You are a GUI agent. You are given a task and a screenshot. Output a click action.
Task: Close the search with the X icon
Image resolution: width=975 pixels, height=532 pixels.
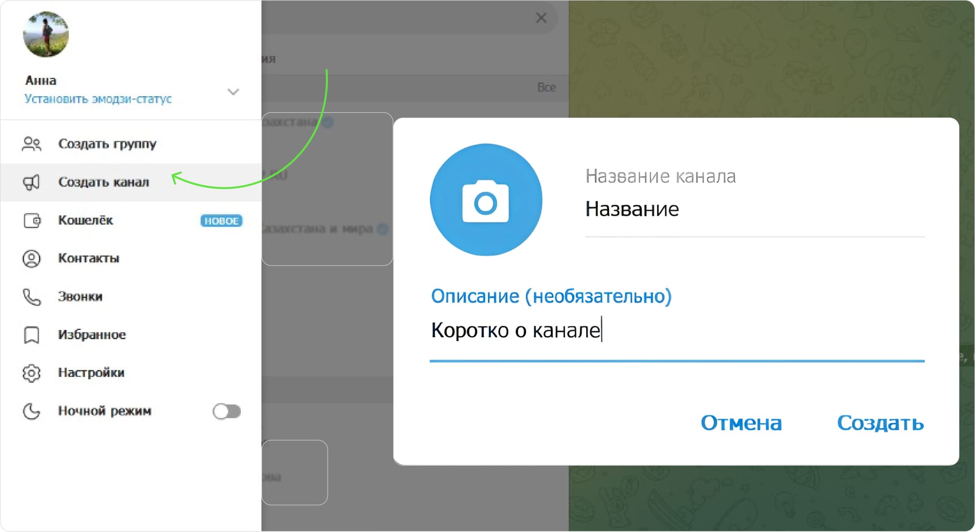coord(541,18)
